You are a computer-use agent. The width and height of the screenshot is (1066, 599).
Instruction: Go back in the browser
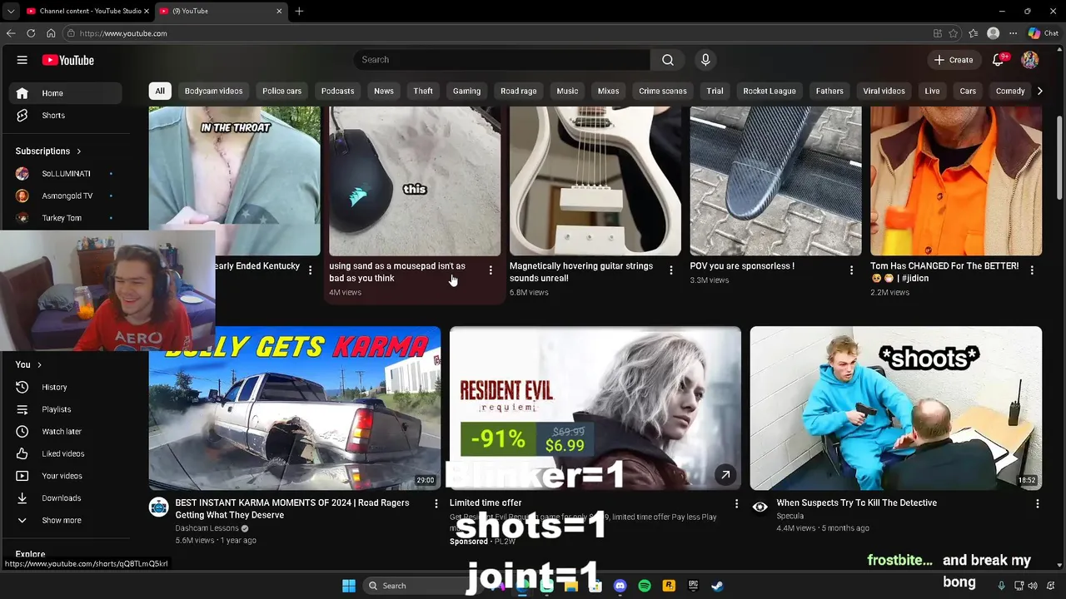11,33
